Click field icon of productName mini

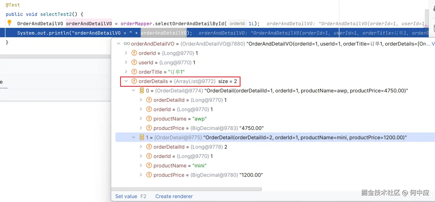click(149, 166)
